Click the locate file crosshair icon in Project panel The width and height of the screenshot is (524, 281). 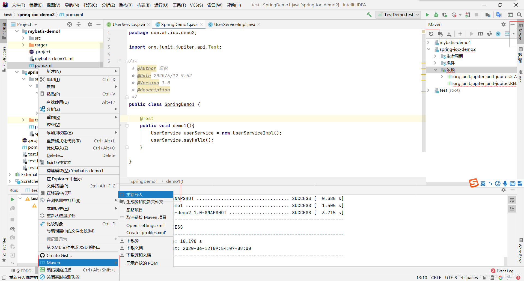pyautogui.click(x=70, y=24)
